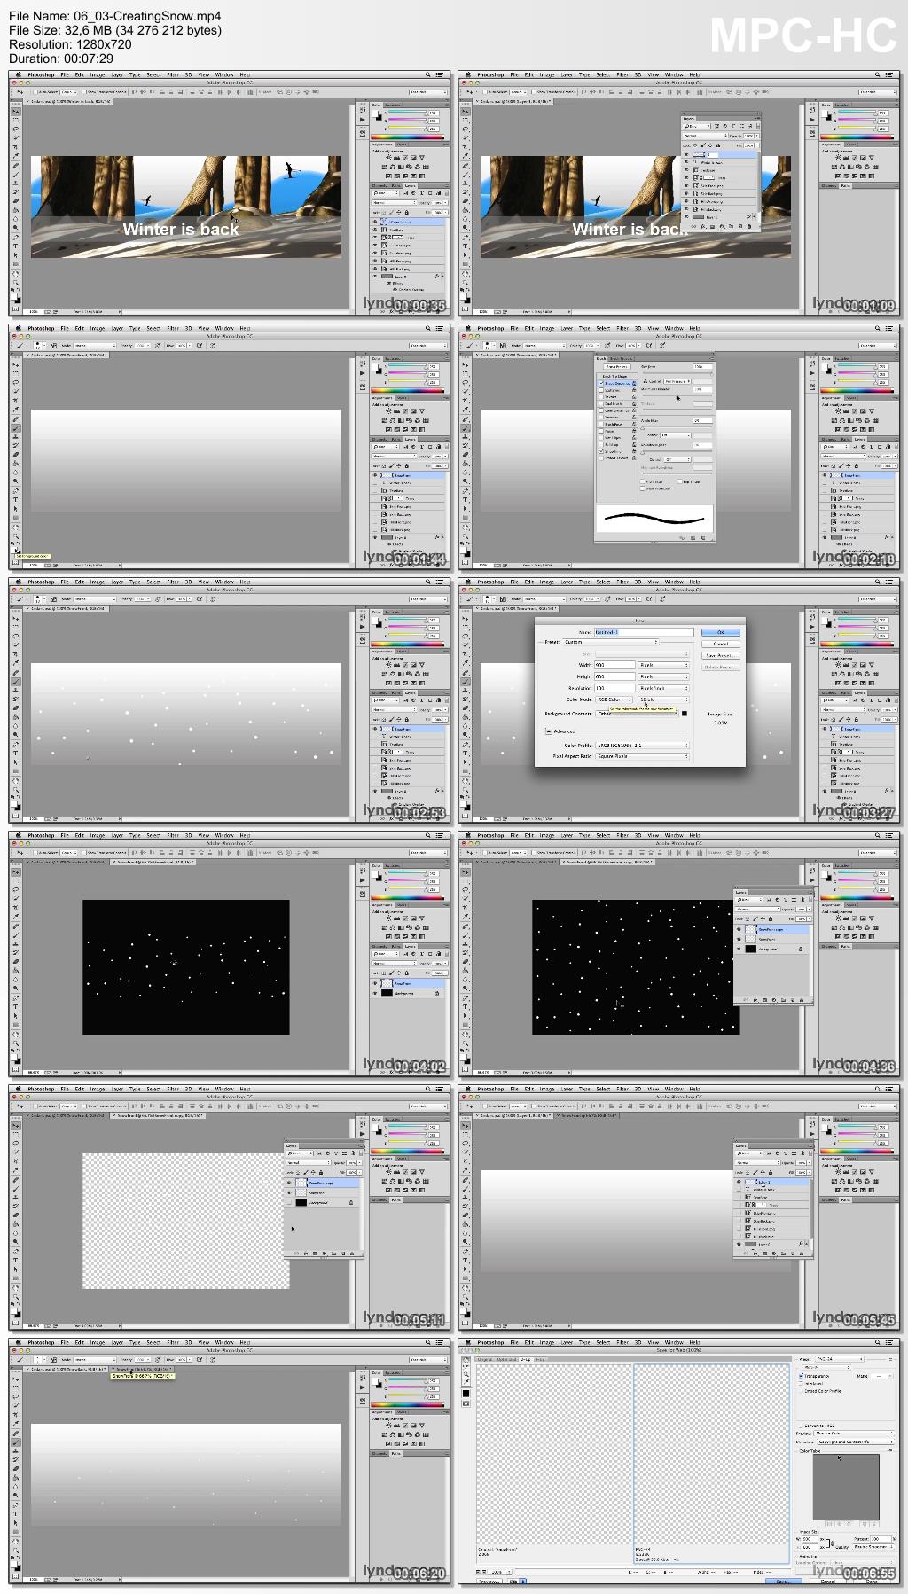Image resolution: width=908 pixels, height=1594 pixels.
Task: Select the Lasso tool in the 00:01:44 frame
Action: (16, 382)
